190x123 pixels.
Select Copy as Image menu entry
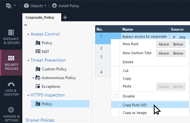(135, 113)
